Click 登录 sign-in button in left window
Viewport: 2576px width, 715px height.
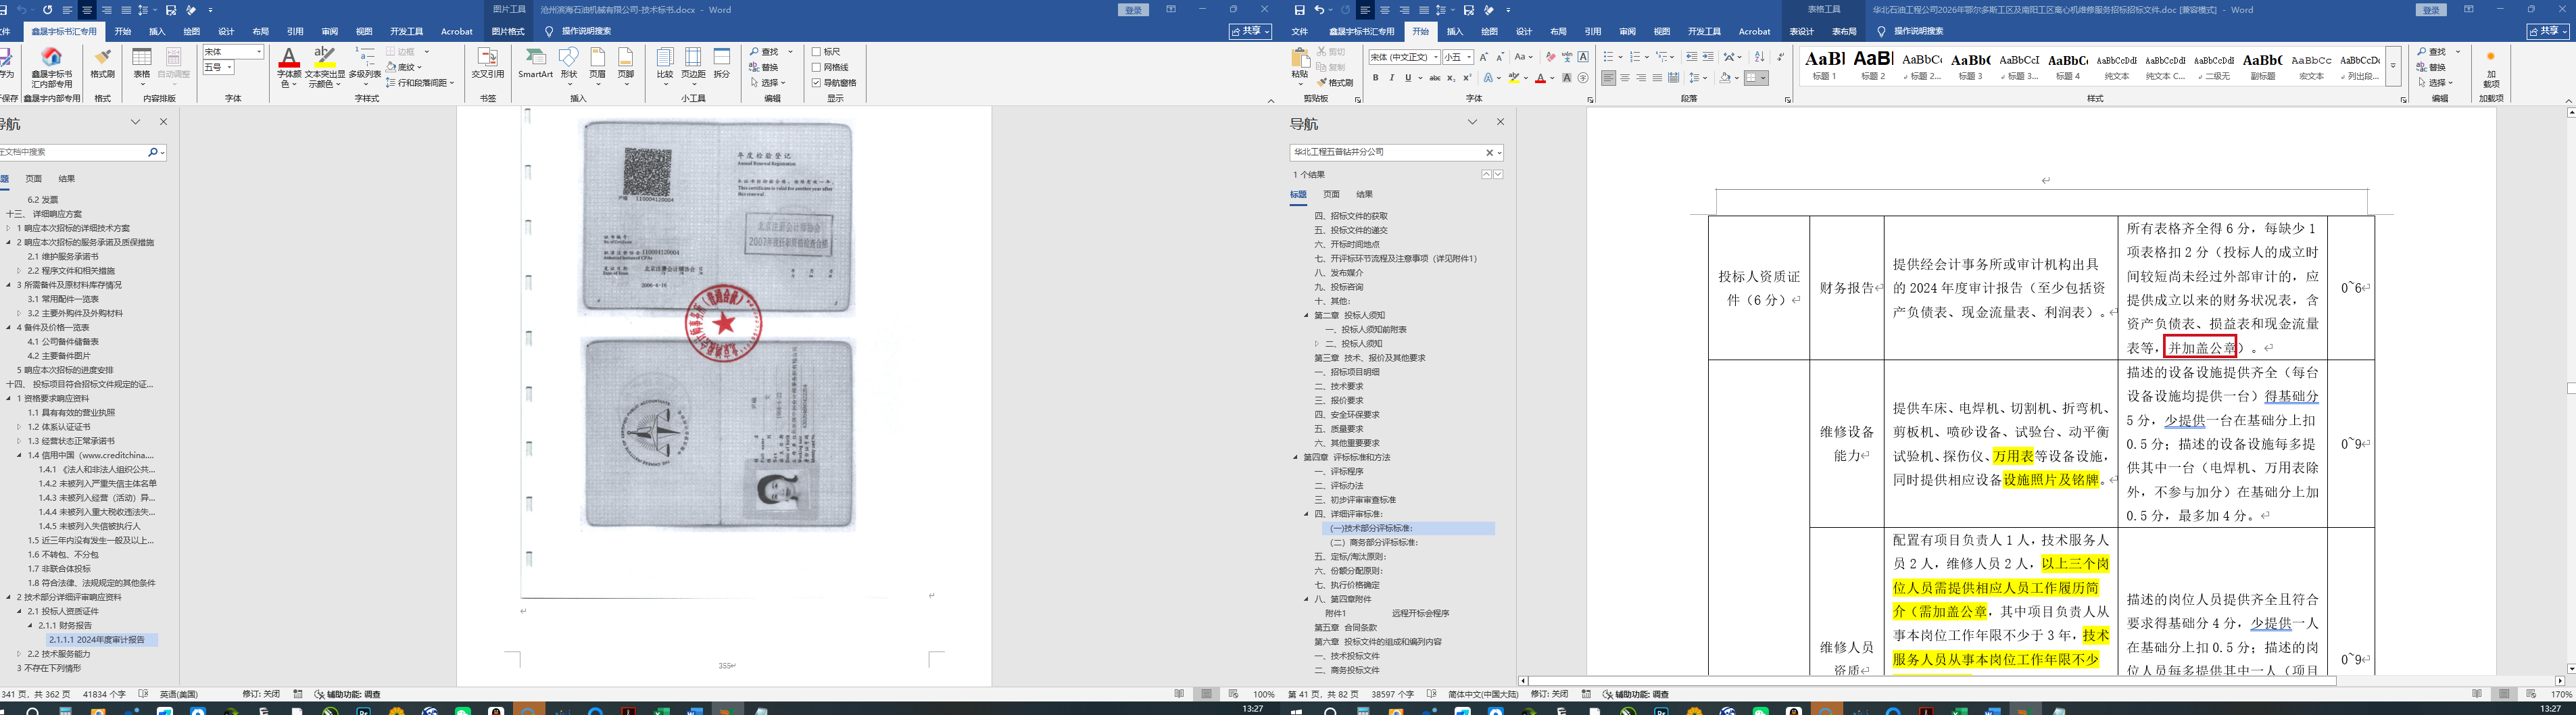click(x=1133, y=10)
